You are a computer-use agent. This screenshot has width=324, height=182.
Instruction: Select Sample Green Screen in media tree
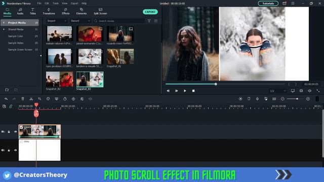(20, 50)
